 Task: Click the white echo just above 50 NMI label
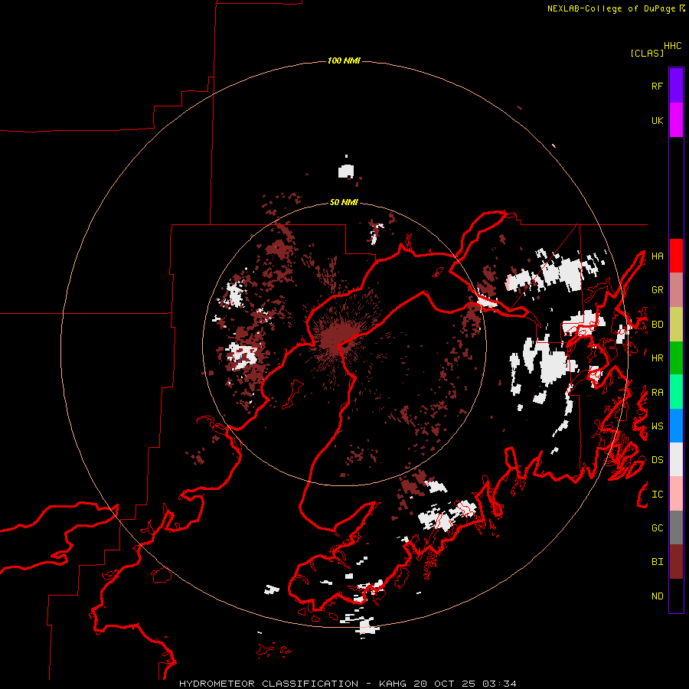pos(346,171)
